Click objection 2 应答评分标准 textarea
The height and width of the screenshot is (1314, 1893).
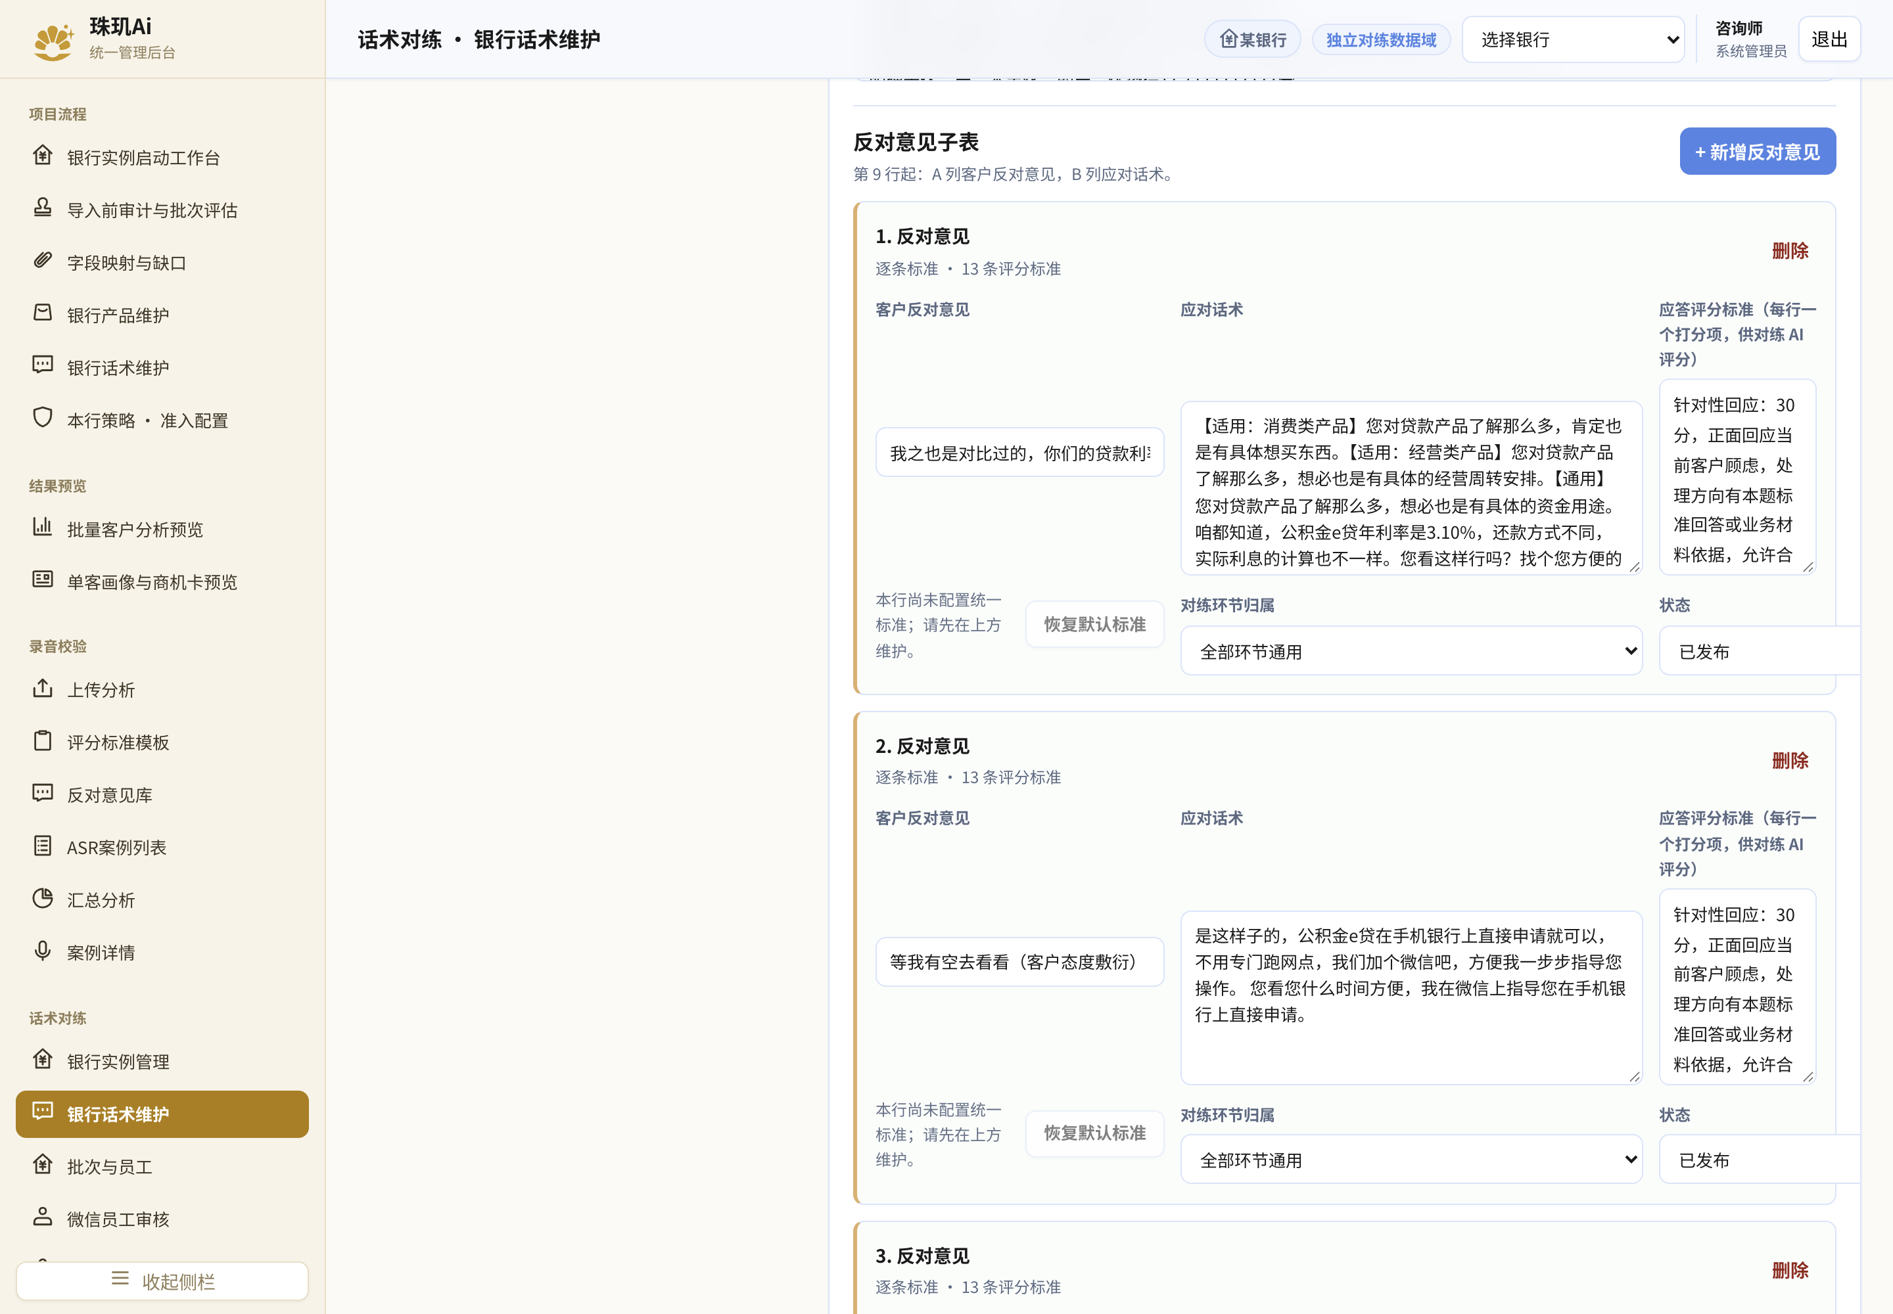(1737, 985)
